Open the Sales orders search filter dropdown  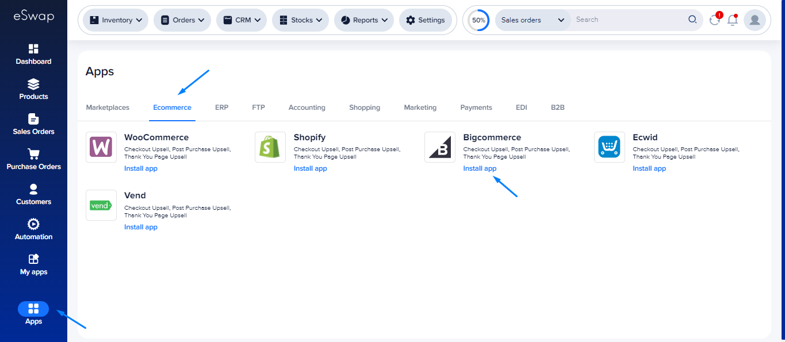tap(533, 20)
